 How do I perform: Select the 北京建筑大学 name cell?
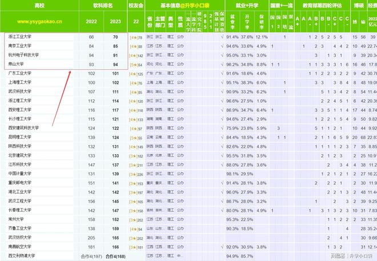(20, 155)
